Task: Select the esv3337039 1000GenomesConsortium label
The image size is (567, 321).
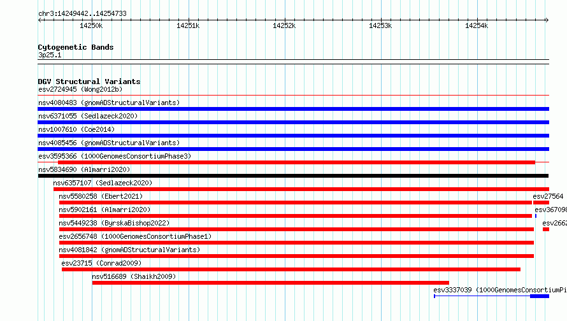Action: [500, 290]
